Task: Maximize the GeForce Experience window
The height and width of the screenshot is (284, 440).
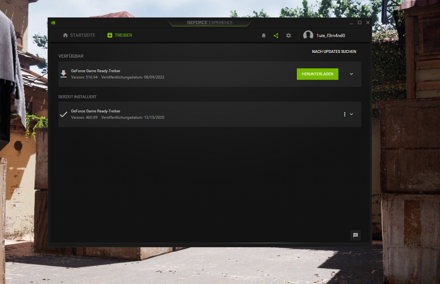Action: 360,22
